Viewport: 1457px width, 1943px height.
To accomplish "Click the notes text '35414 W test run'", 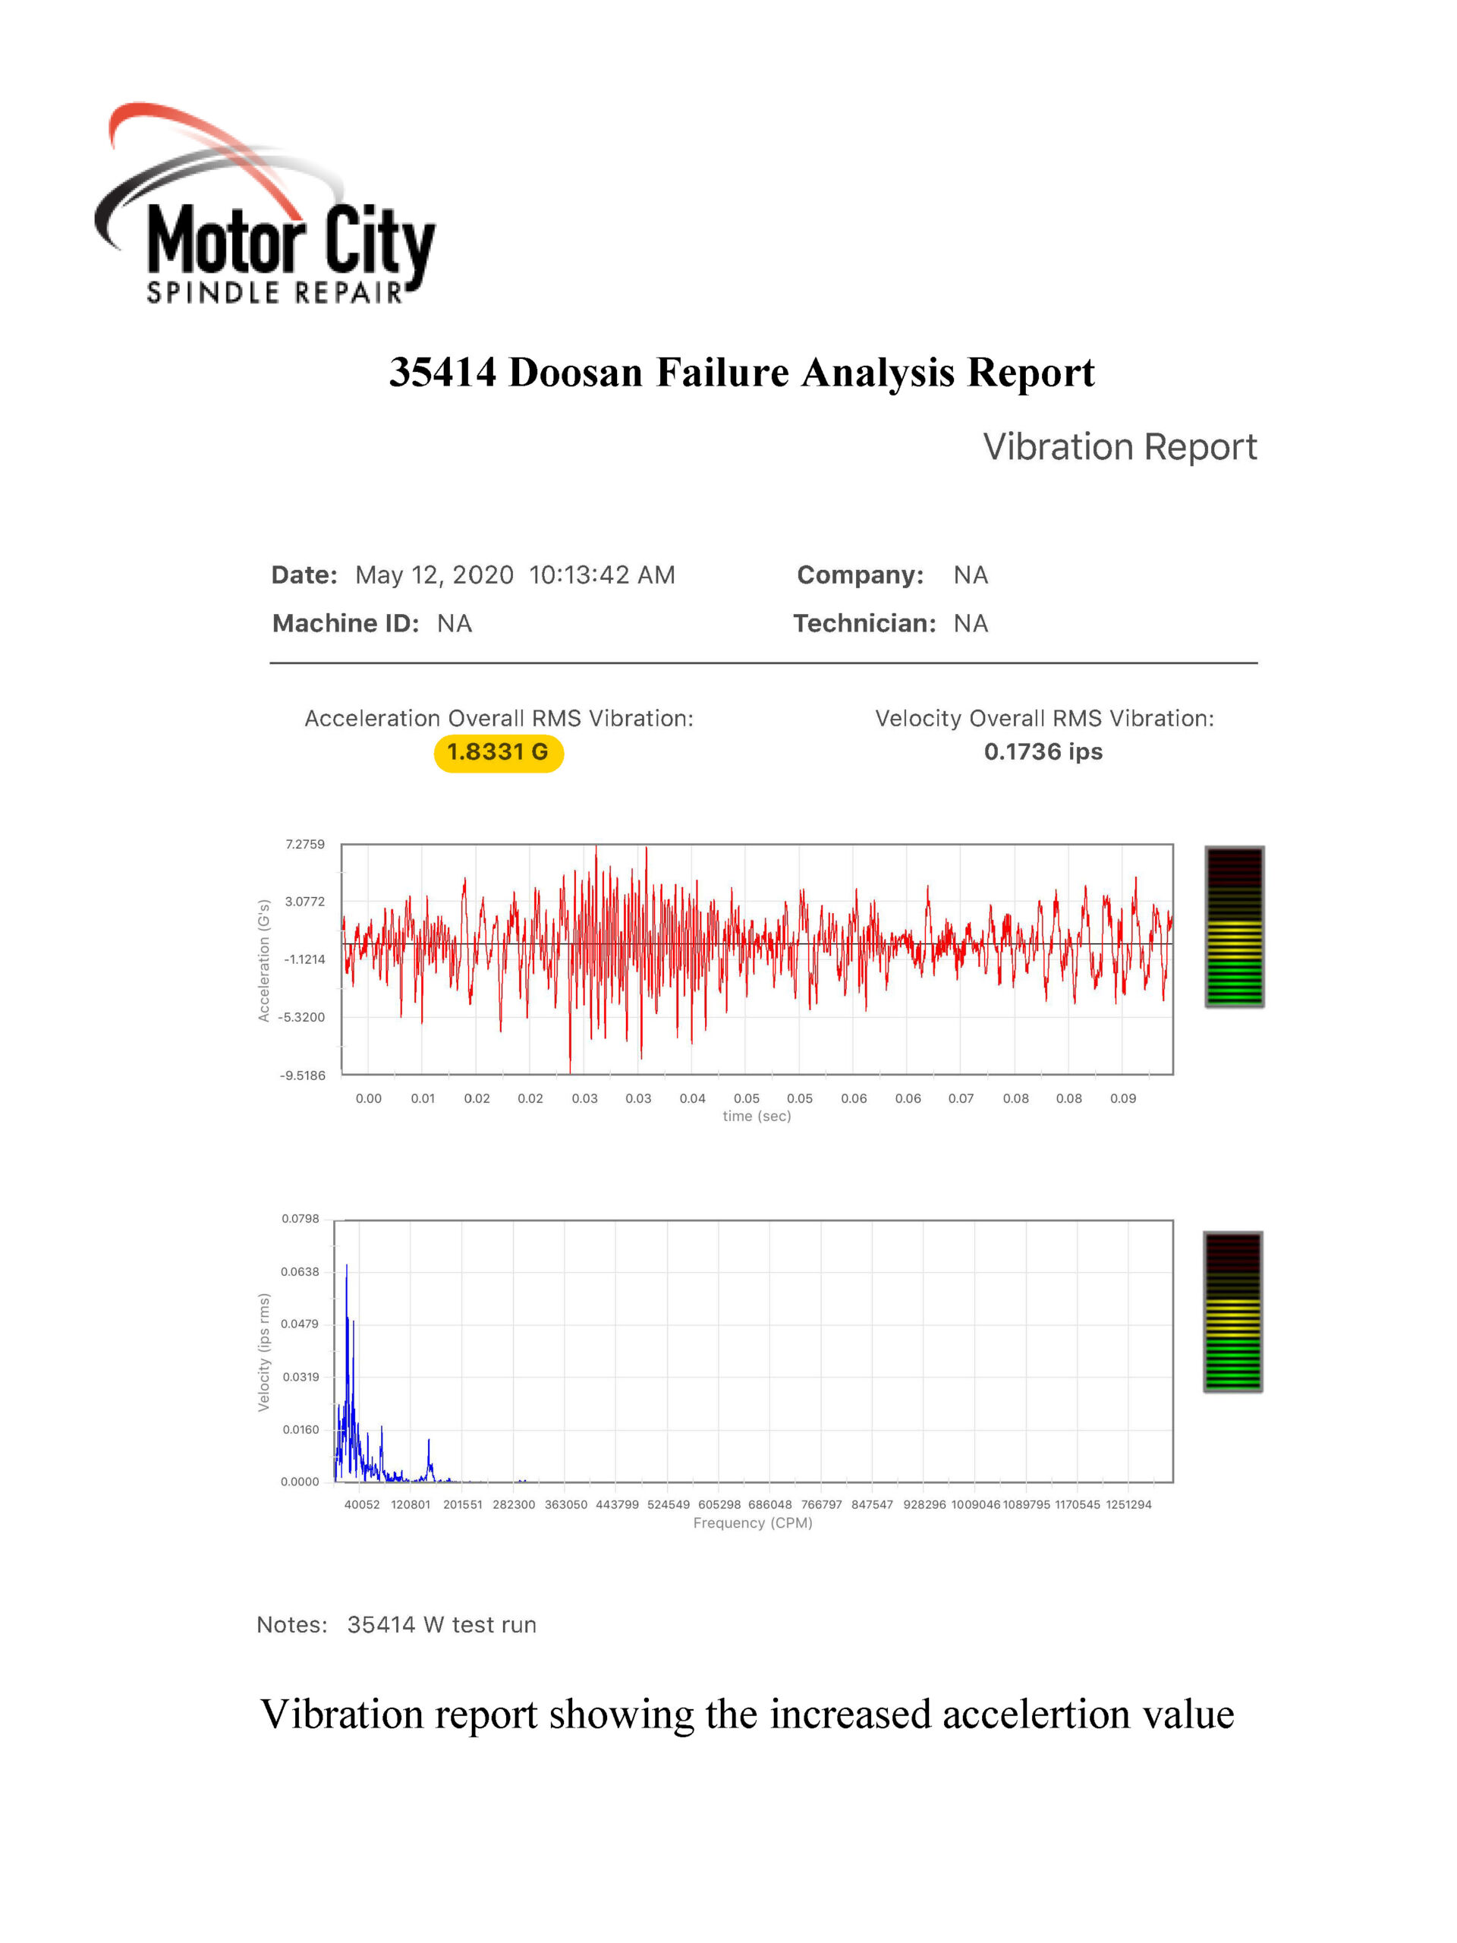I will [442, 1625].
